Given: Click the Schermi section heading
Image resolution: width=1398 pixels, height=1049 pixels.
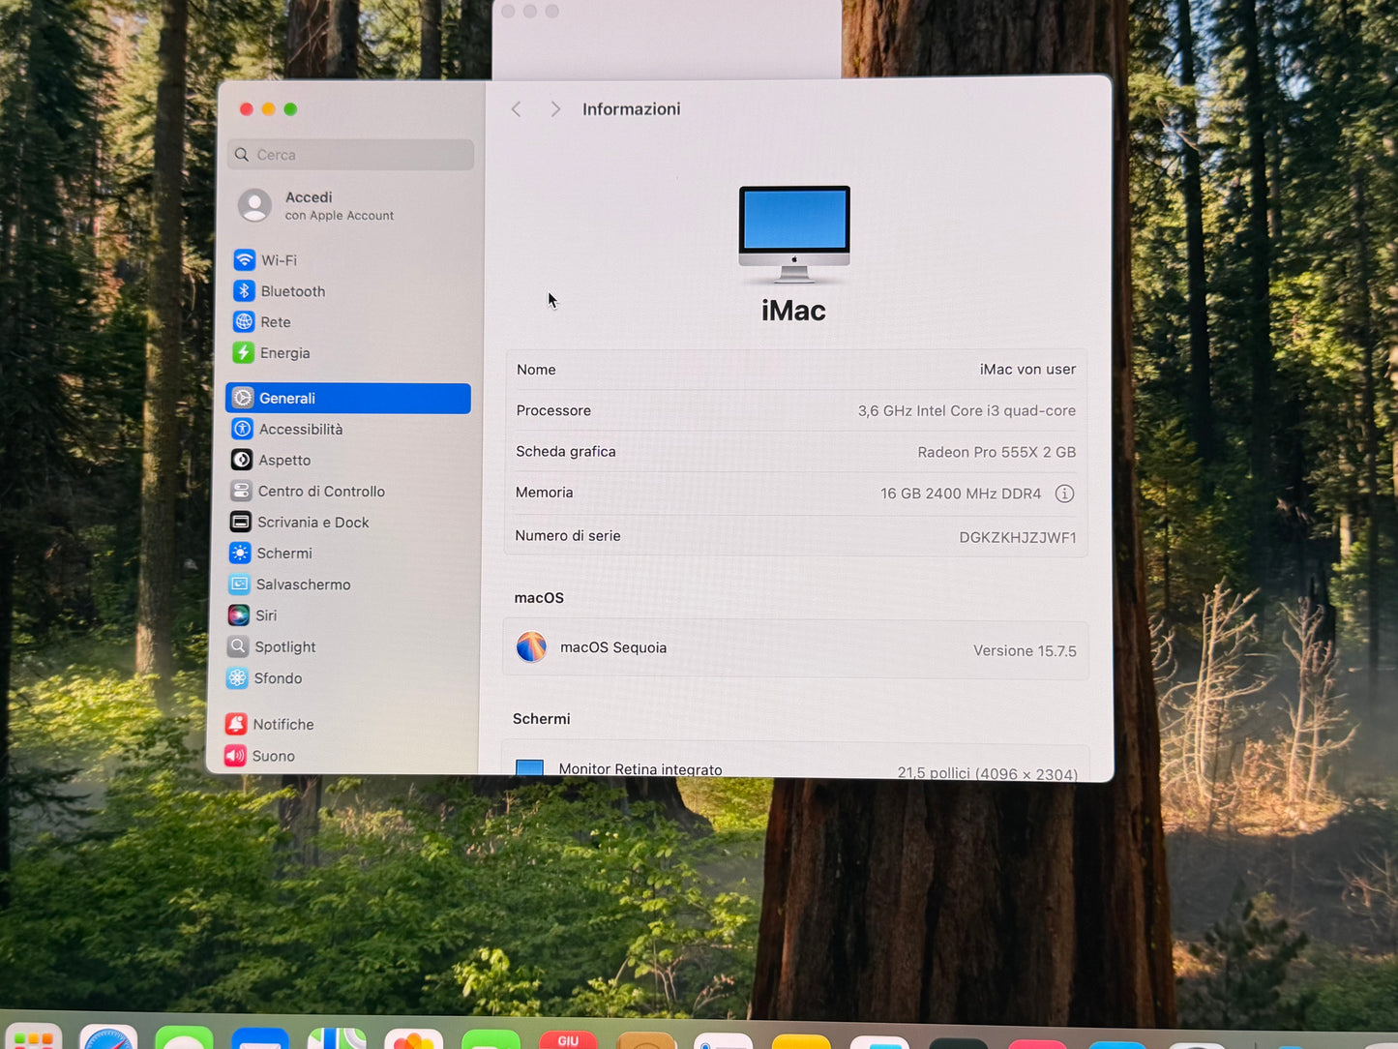Looking at the screenshot, I should [542, 719].
